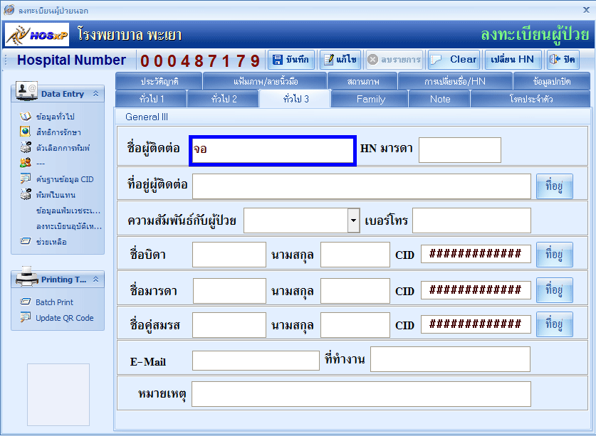Click ที่อยู่ button in ชื่อมารดา row
596x436 pixels.
[554, 290]
